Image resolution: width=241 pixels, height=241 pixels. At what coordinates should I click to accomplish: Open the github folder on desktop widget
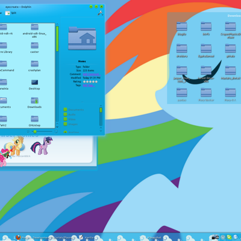point(231,51)
